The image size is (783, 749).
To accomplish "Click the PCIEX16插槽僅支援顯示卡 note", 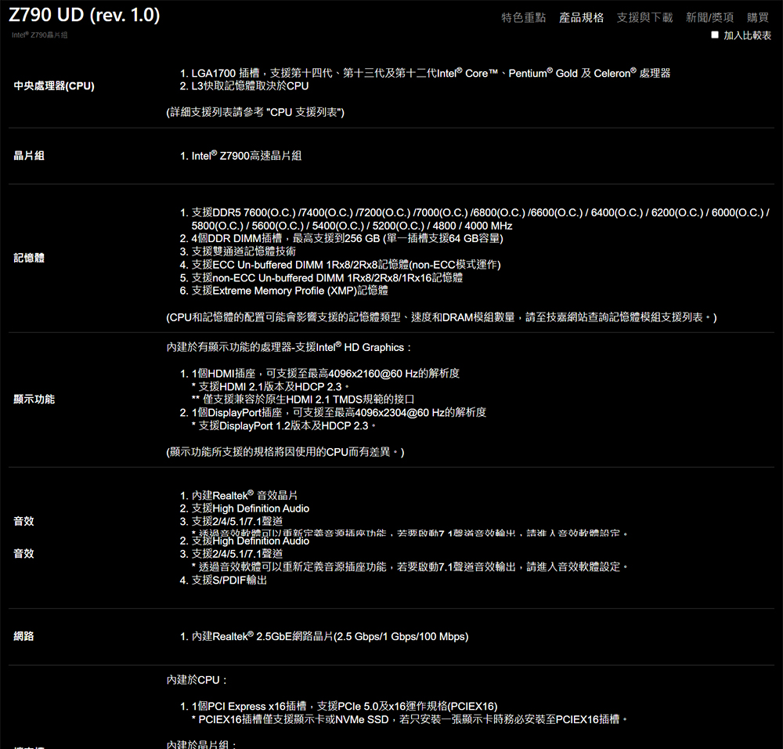I will [410, 719].
